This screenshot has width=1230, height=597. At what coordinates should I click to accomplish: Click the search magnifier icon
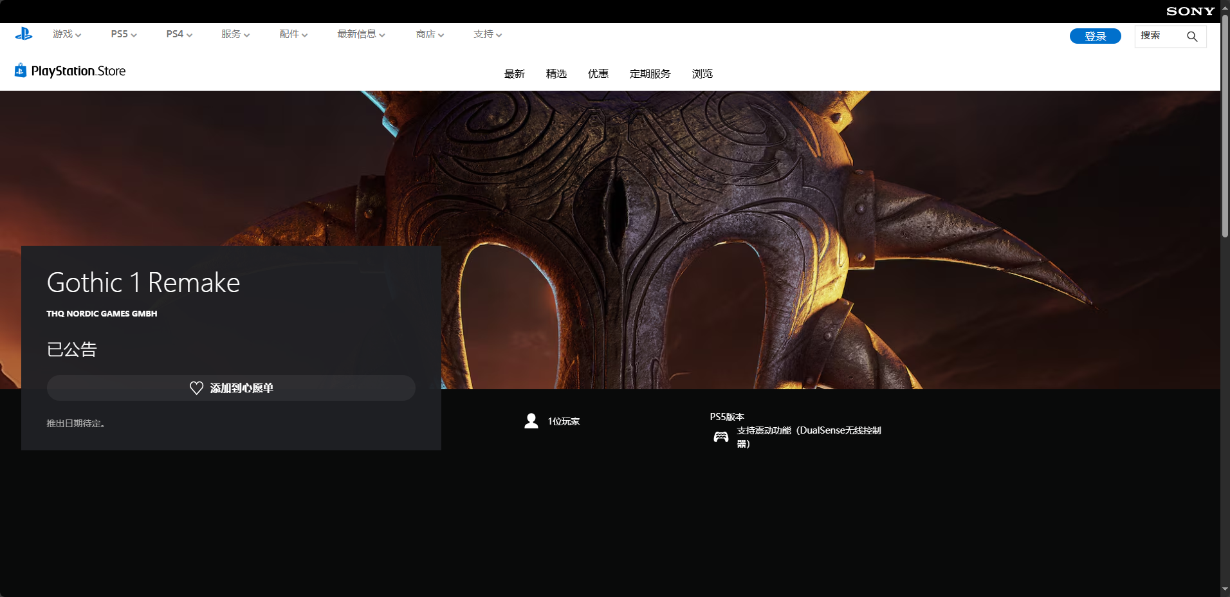(1192, 37)
